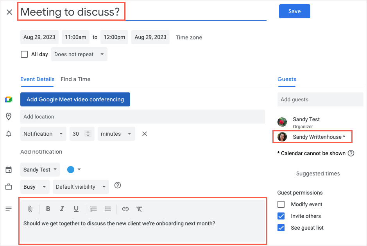The image size is (367, 246).
Task: Click the Save button
Action: point(294,11)
